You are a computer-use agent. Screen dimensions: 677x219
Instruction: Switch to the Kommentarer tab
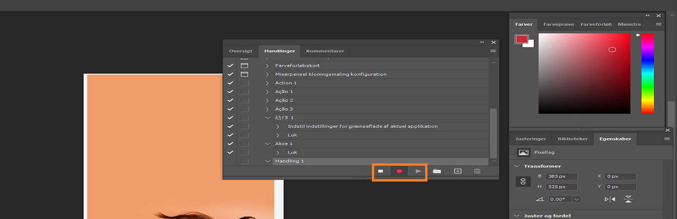pyautogui.click(x=325, y=51)
